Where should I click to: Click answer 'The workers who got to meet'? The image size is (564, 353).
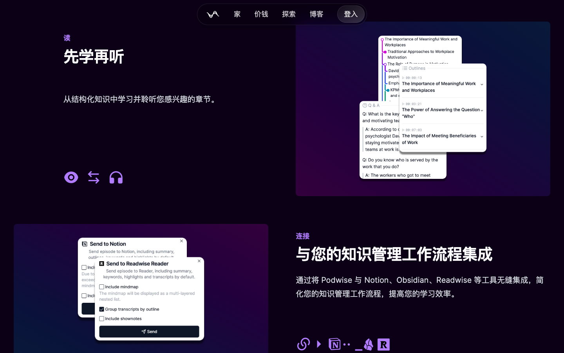(398, 175)
